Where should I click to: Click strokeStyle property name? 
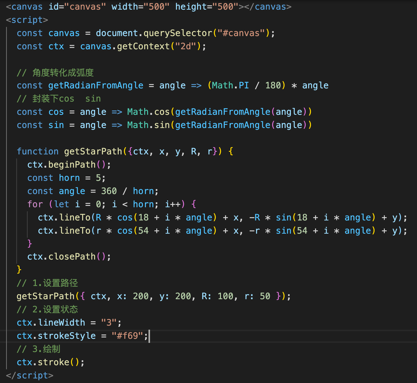pyautogui.click(x=67, y=336)
